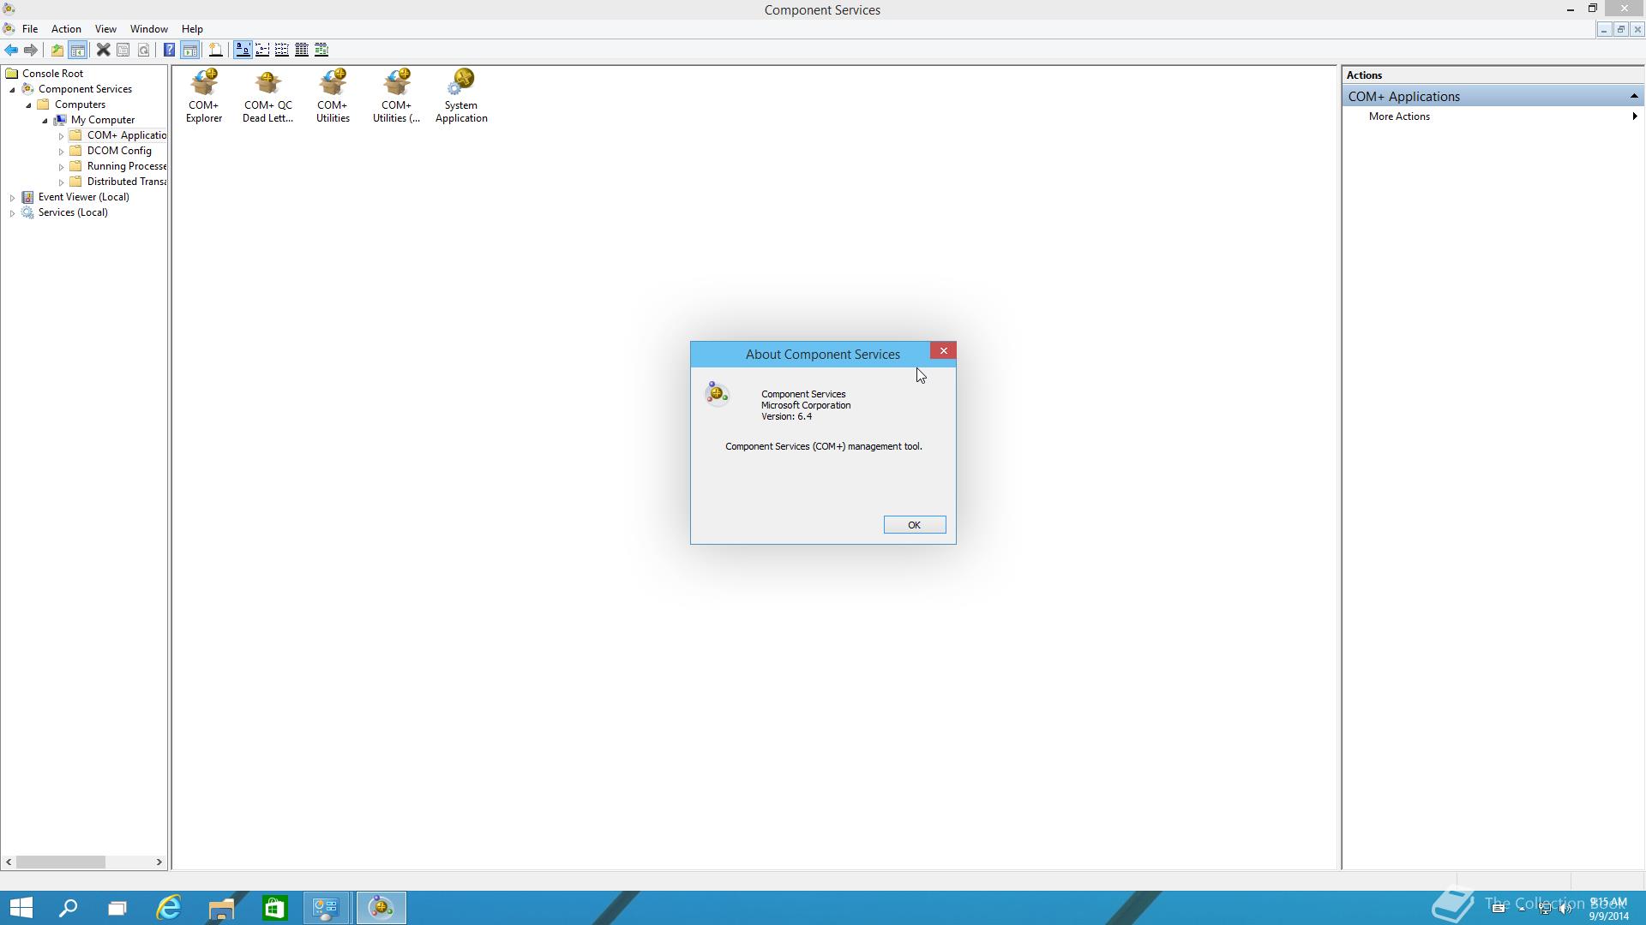Switch to List view in toolbar
1646x925 pixels.
click(x=282, y=50)
